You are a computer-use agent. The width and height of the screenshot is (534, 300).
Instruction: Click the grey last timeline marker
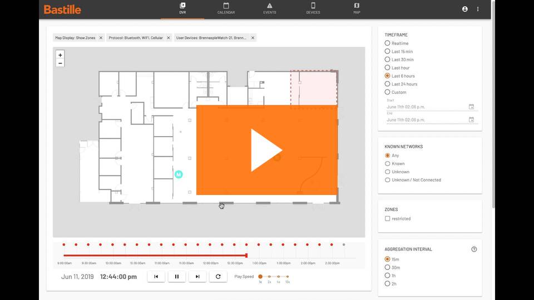pos(344,244)
